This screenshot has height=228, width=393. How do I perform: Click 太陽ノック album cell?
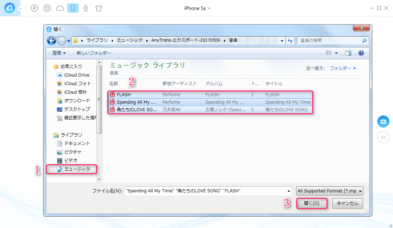(225, 110)
